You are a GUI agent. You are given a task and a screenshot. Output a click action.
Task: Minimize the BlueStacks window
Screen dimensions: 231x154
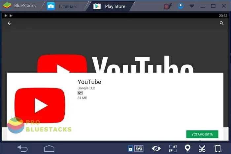(x=203, y=7)
